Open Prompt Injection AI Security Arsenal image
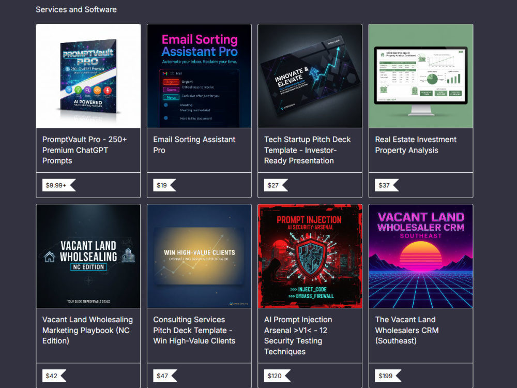The height and width of the screenshot is (388, 517). click(x=310, y=256)
